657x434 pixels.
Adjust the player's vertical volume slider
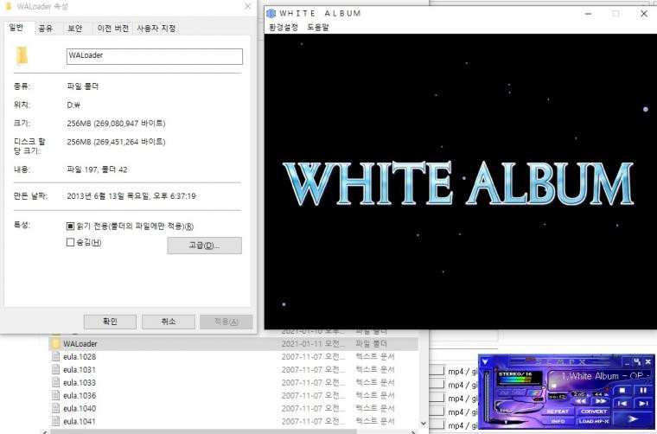[487, 396]
